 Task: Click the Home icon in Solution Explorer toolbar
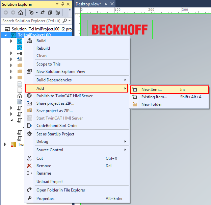(21, 12)
